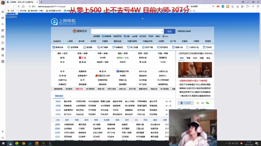Open the 12306 link
This screenshot has height=146, width=261.
(x=163, y=62)
